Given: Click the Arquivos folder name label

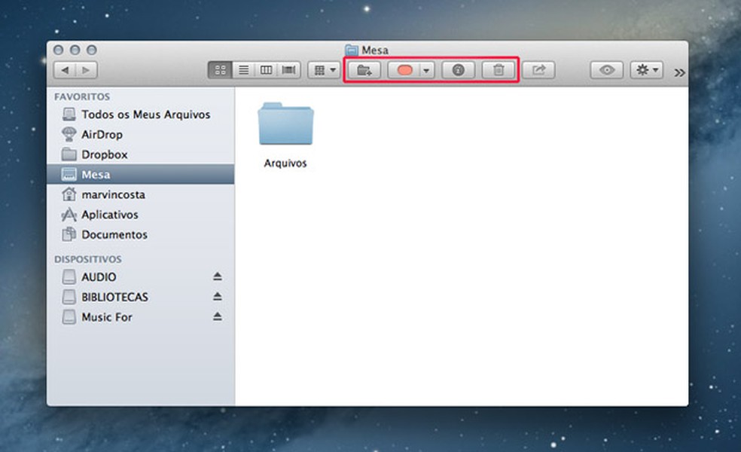Looking at the screenshot, I should (285, 163).
